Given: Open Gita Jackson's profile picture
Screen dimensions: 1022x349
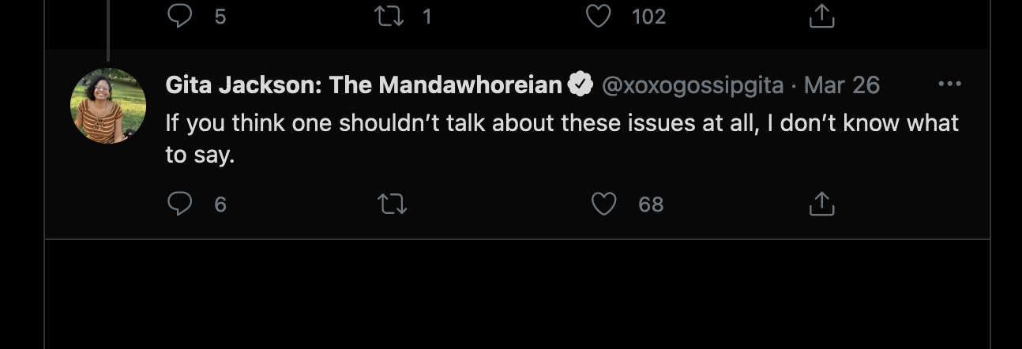Looking at the screenshot, I should [108, 106].
